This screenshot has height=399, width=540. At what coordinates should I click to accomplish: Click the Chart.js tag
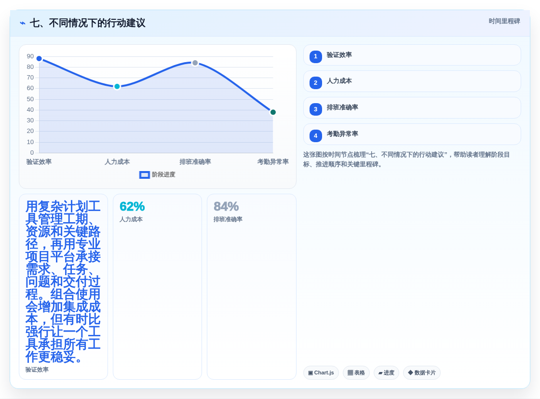coord(321,373)
